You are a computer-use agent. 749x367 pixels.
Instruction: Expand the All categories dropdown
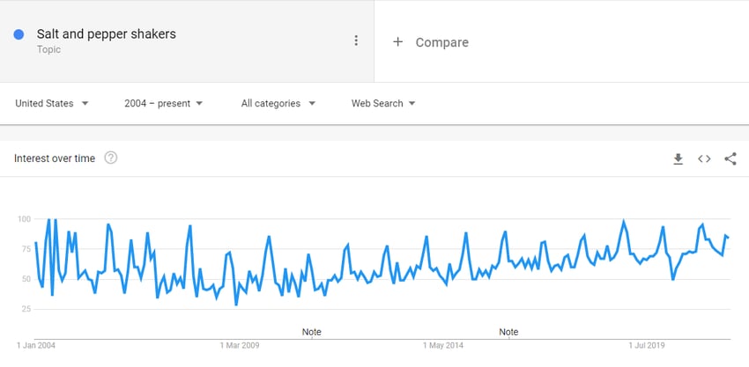[278, 104]
